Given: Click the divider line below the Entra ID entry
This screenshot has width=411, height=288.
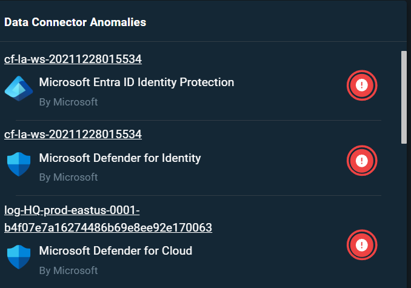Looking at the screenshot, I should tap(198, 120).
